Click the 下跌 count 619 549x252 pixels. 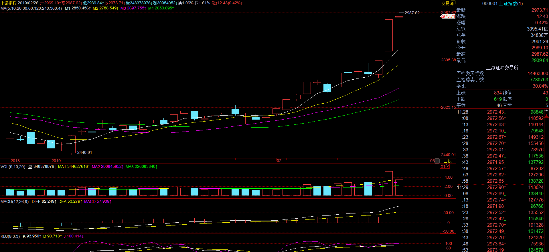tap(498, 99)
